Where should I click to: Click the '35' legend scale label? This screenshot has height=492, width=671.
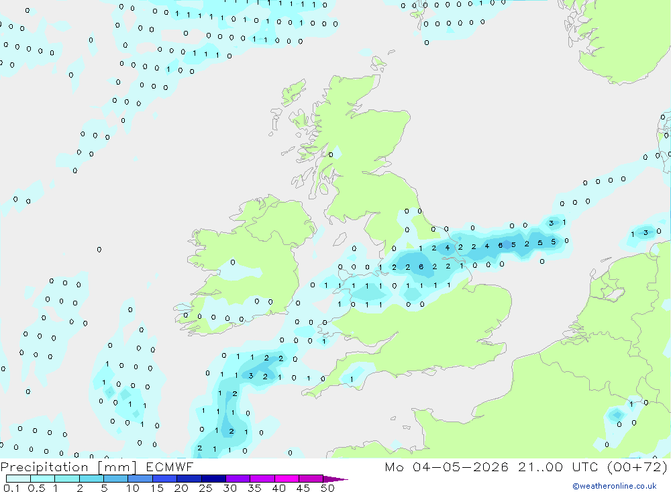pyautogui.click(x=254, y=488)
